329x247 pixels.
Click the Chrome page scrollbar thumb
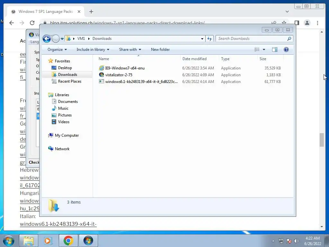point(322,140)
